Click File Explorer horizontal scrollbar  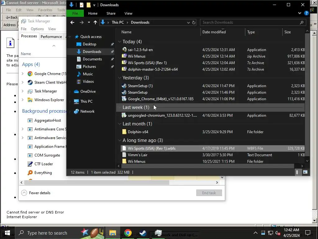tap(207, 166)
